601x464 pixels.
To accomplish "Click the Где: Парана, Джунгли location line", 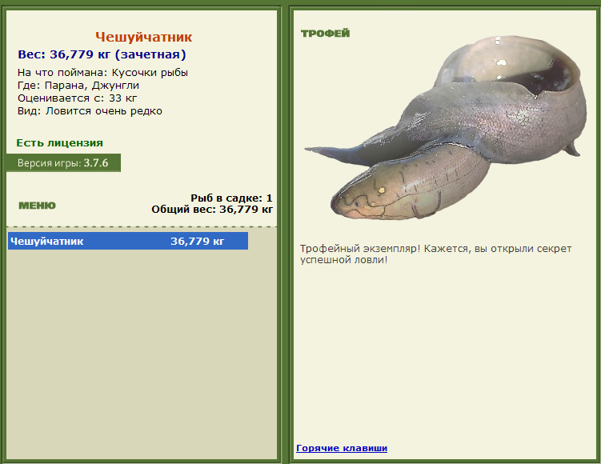I will click(x=78, y=86).
